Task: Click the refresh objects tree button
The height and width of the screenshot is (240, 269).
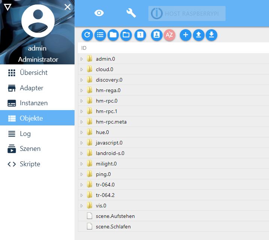Action: point(87,35)
